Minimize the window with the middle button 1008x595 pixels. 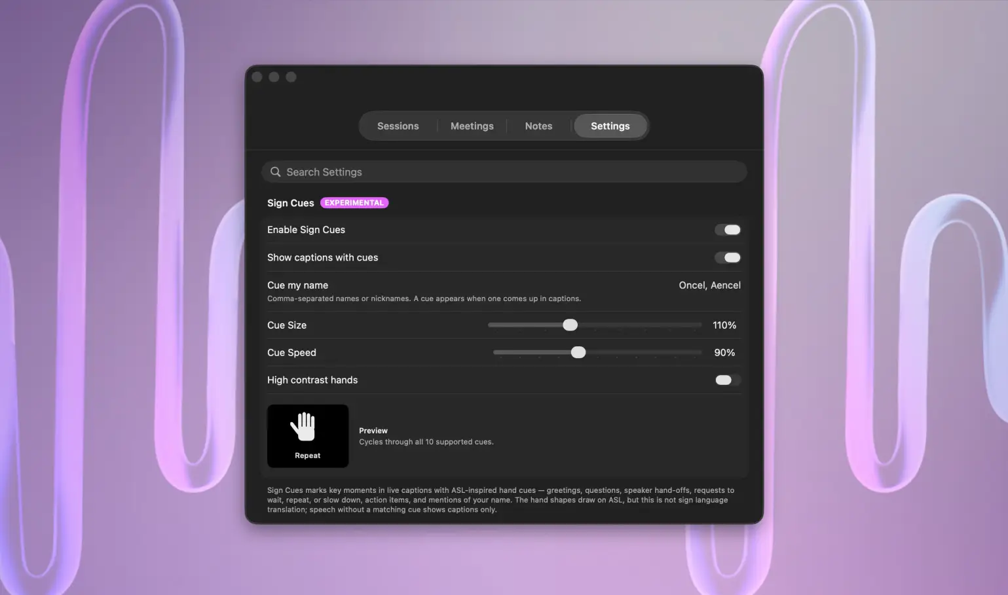click(x=274, y=77)
